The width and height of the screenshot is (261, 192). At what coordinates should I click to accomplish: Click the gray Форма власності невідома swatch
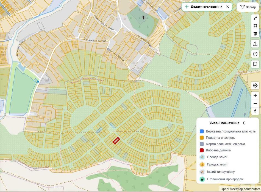pos(202,144)
